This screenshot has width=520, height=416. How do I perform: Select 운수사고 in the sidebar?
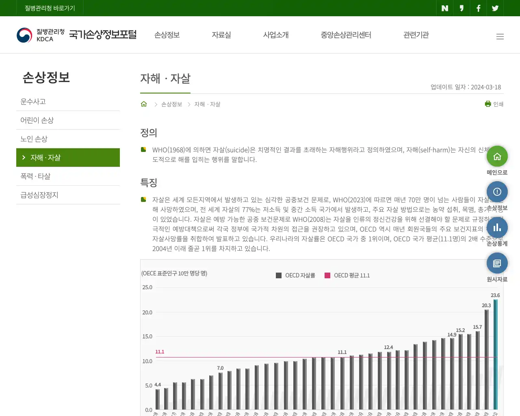68,102
